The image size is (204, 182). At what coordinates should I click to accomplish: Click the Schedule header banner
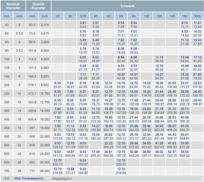point(127,6)
